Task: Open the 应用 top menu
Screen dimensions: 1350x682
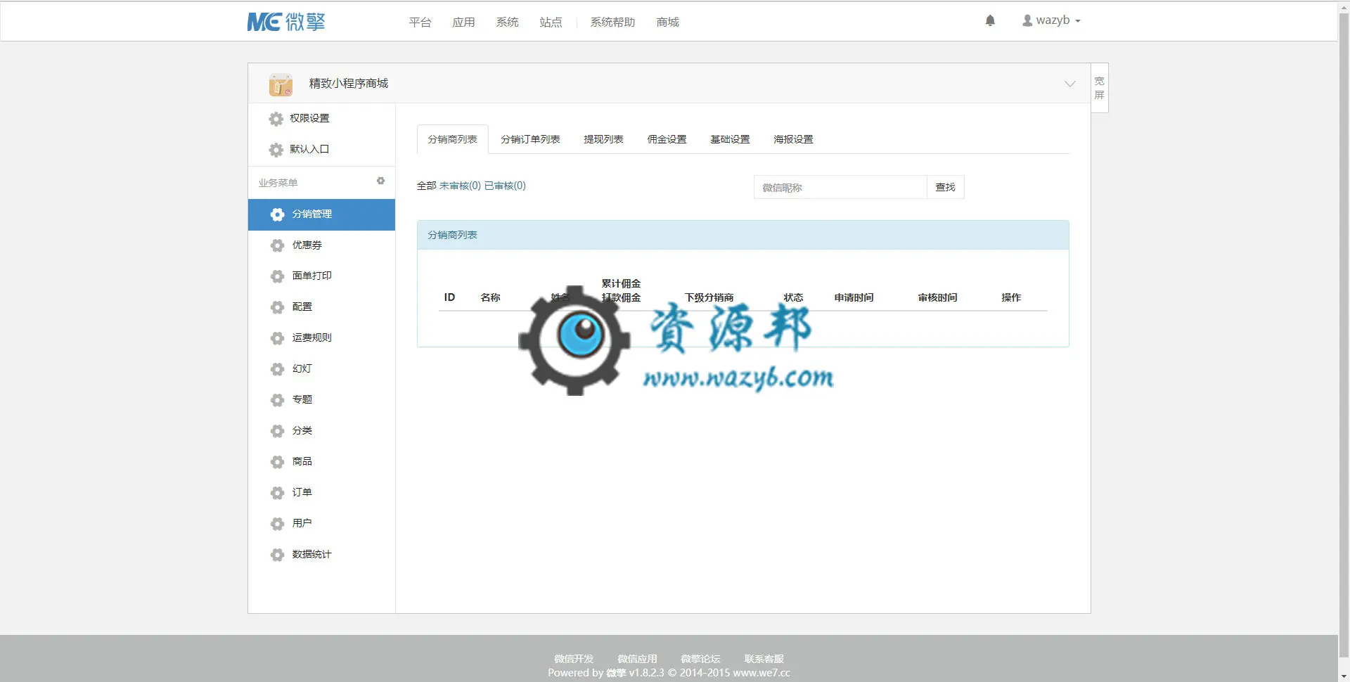Action: [463, 22]
